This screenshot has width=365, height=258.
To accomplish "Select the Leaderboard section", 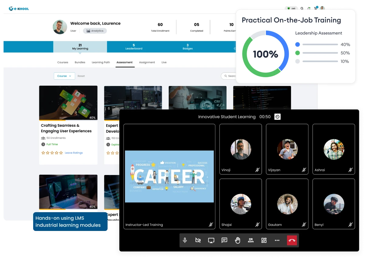I will [x=134, y=46].
